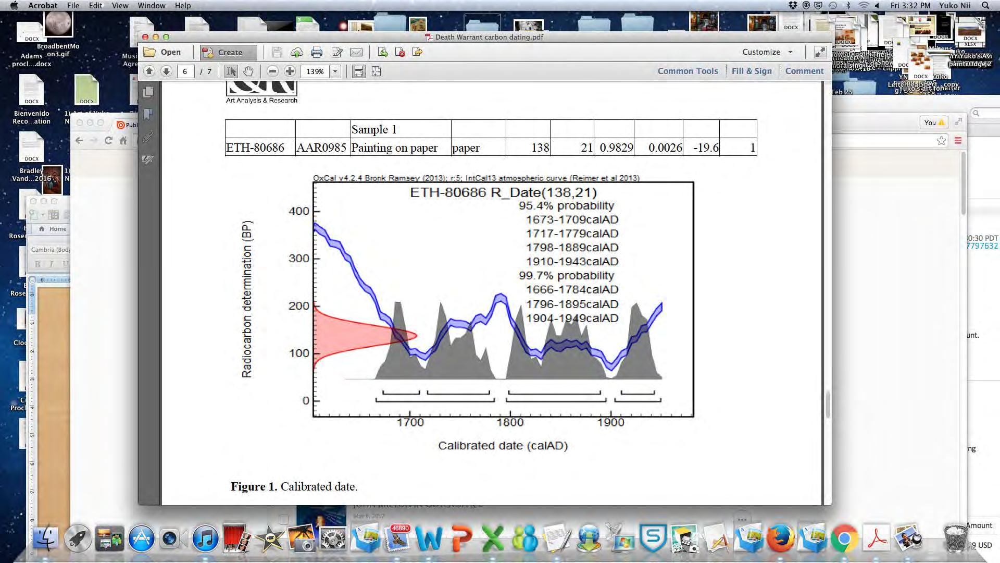Zoom in with the plus button
The image size is (1000, 563).
(x=290, y=71)
